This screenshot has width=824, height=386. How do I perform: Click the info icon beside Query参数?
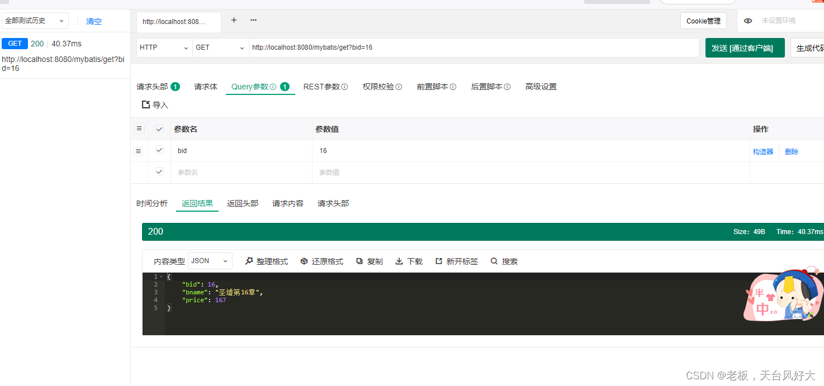[x=273, y=87]
